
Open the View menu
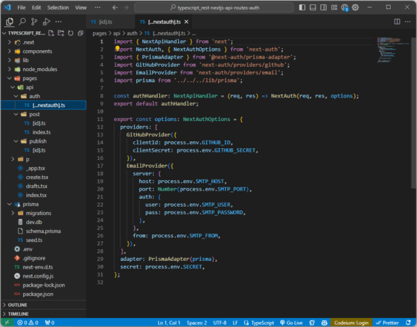[x=81, y=8]
